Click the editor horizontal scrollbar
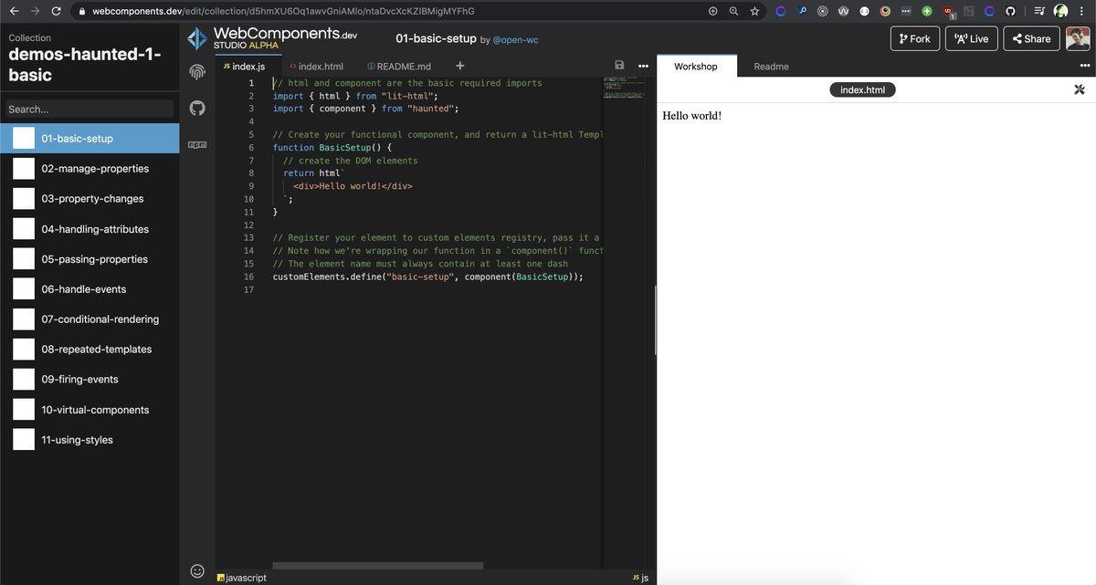 pos(378,566)
